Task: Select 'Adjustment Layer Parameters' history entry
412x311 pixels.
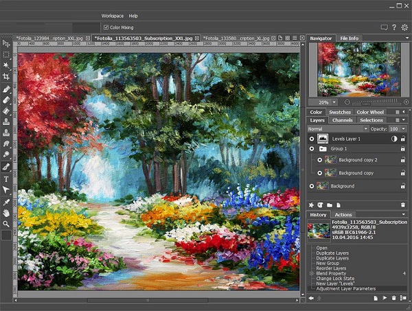Action: [x=357, y=288]
